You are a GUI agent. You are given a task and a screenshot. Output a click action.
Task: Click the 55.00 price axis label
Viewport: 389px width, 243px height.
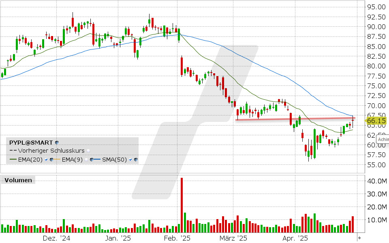pos(376,165)
